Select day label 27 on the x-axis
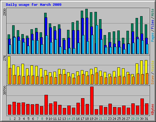 pyautogui.click(x=128, y=119)
